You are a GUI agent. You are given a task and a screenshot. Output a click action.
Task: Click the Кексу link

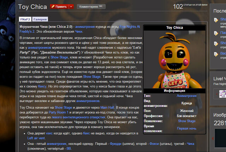tap(42, 86)
